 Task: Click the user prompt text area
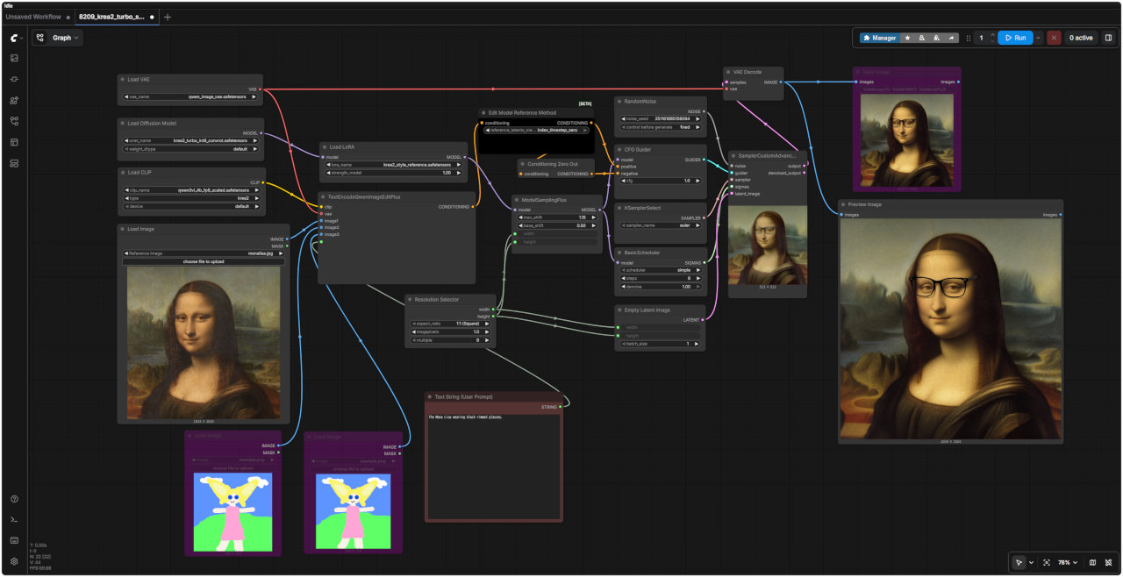[494, 467]
